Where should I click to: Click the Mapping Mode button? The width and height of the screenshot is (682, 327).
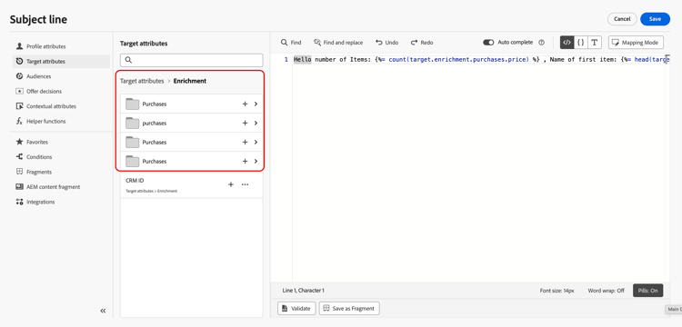pos(636,43)
